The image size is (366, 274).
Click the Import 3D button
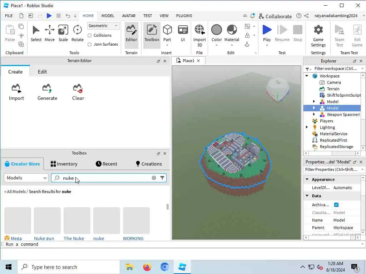coord(199,36)
